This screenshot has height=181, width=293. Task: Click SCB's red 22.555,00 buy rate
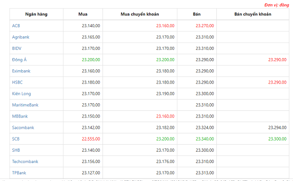click(91, 139)
